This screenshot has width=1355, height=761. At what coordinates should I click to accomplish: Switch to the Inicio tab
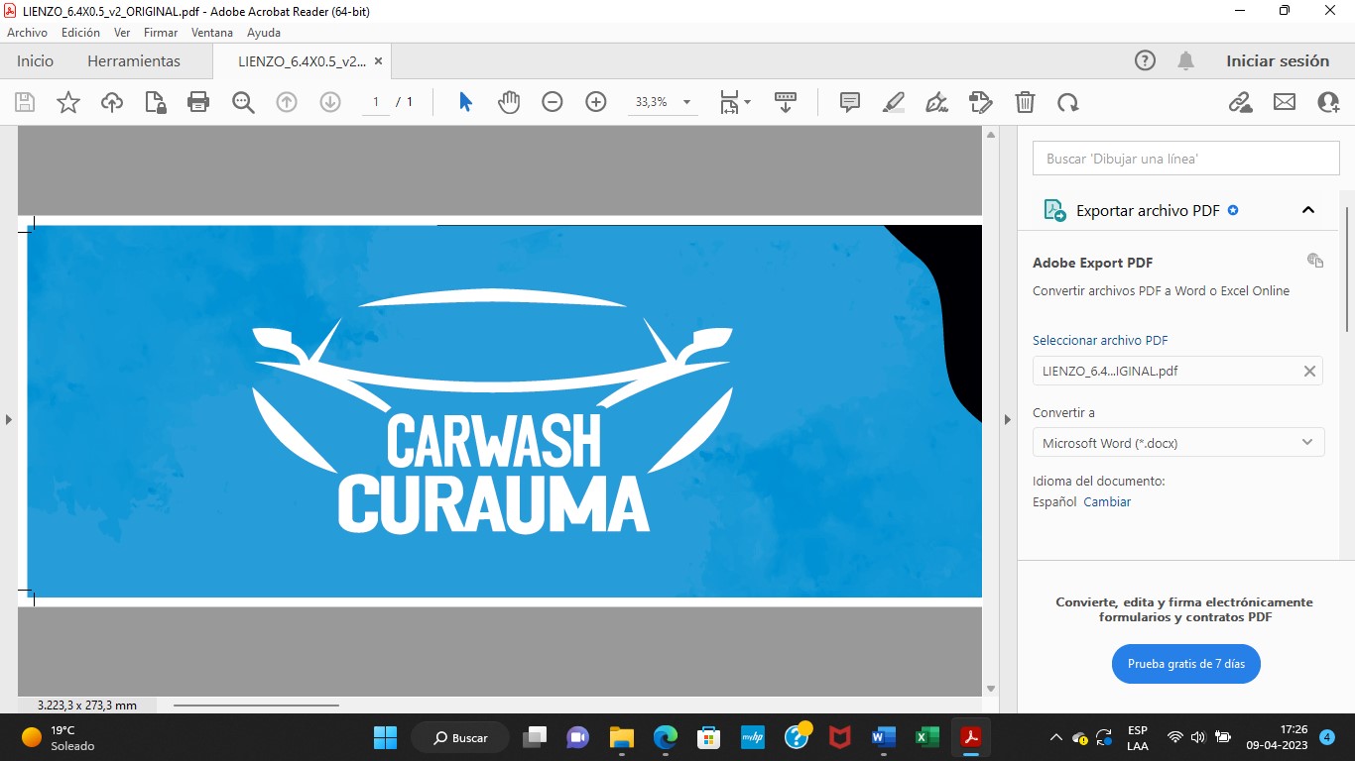click(35, 60)
